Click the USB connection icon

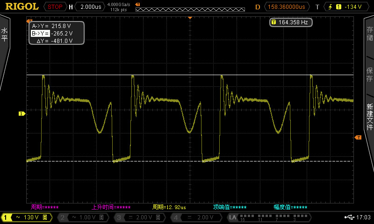coord(350,217)
